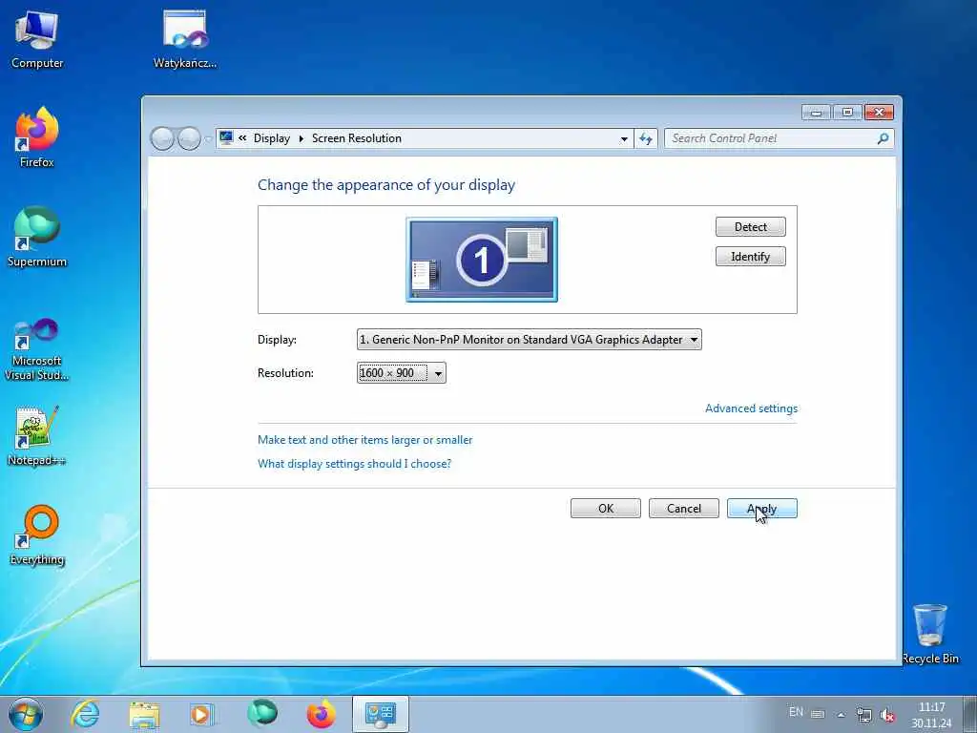Select monitor 1 preview thumbnail
The image size is (977, 733).
(x=482, y=260)
